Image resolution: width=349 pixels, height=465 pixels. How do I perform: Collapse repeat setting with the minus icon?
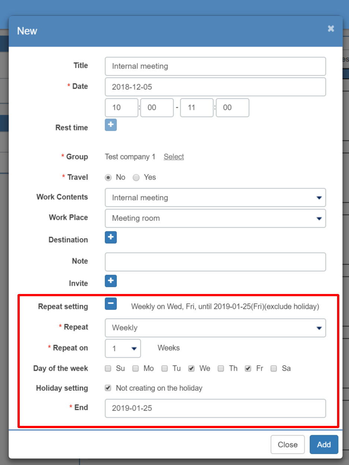point(111,304)
